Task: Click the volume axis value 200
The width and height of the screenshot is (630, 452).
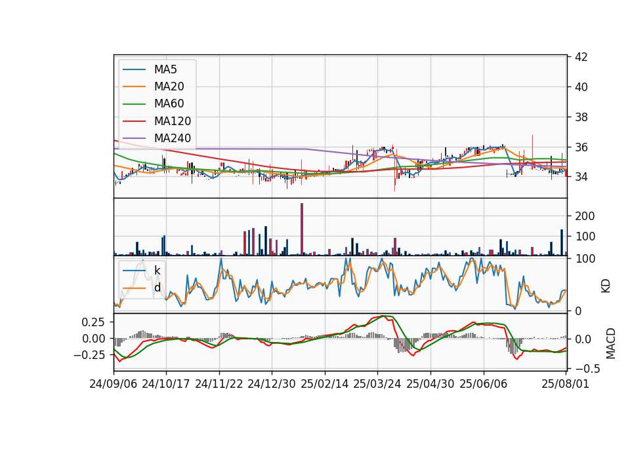Action: [585, 216]
